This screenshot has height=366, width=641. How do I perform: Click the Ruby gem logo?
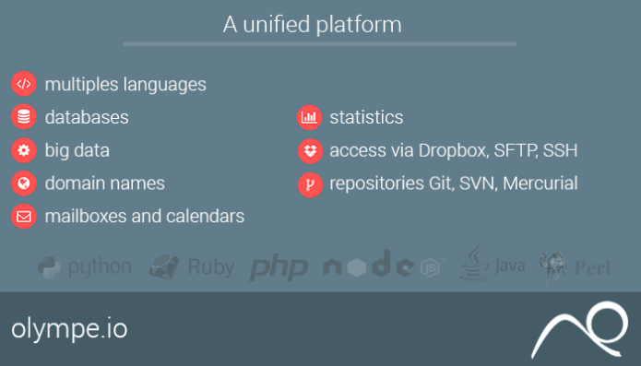(x=192, y=267)
